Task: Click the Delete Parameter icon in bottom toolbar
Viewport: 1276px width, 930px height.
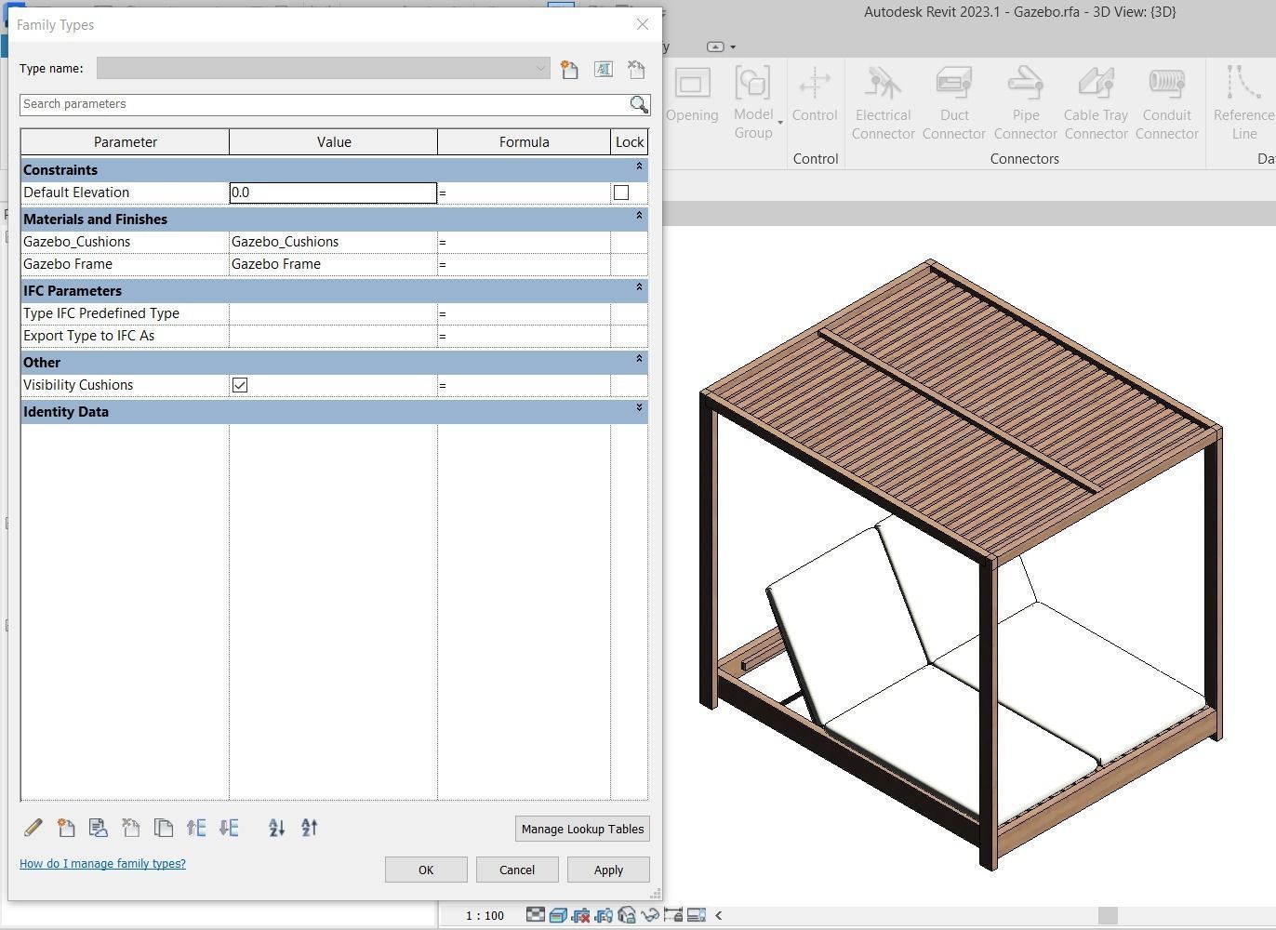Action: click(131, 827)
